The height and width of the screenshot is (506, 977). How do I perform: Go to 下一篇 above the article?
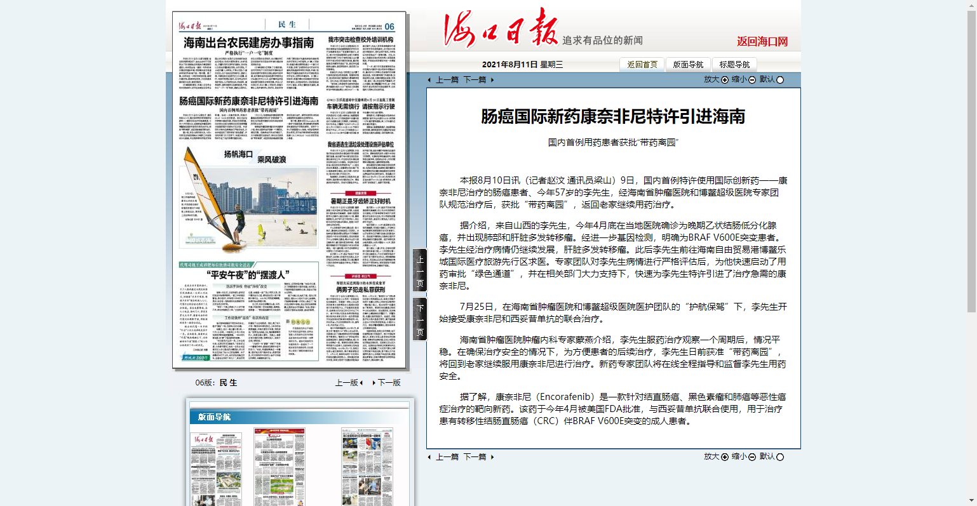pyautogui.click(x=475, y=80)
